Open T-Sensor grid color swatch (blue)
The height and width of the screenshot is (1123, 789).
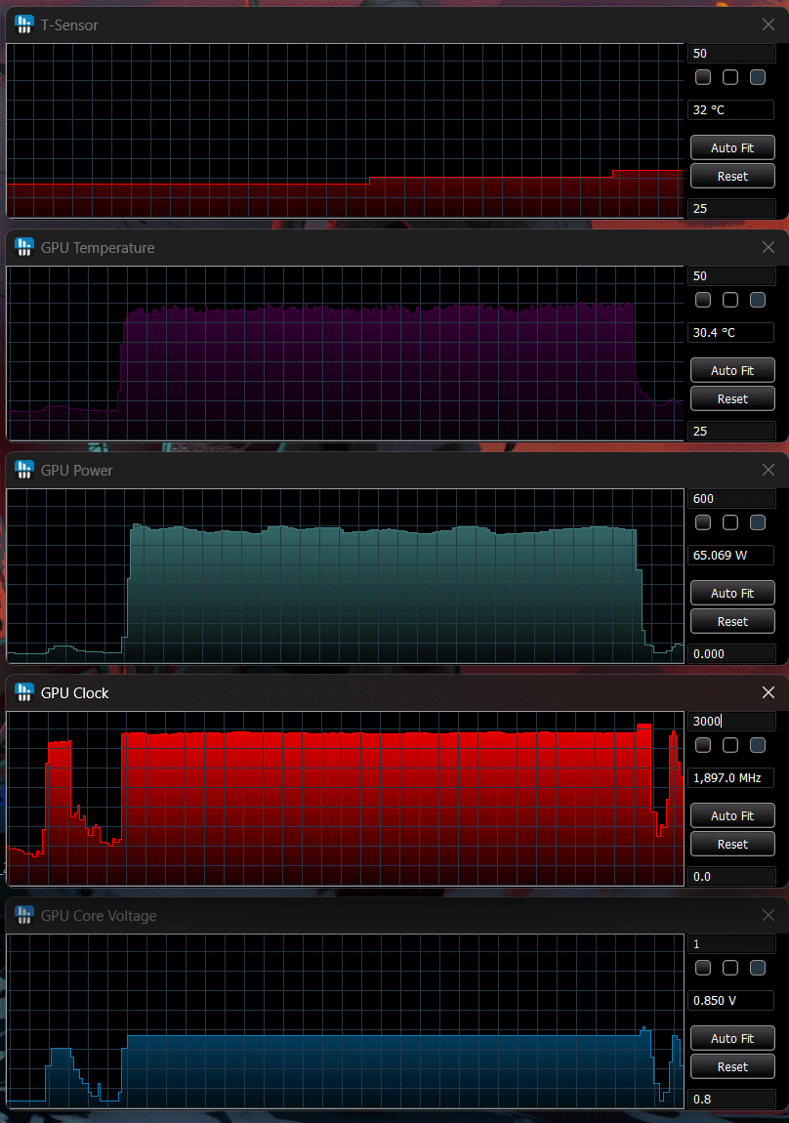758,77
